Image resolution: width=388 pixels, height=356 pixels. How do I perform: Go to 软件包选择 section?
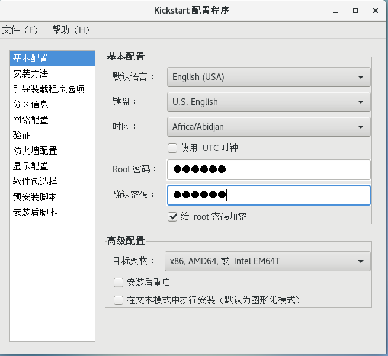click(x=52, y=181)
